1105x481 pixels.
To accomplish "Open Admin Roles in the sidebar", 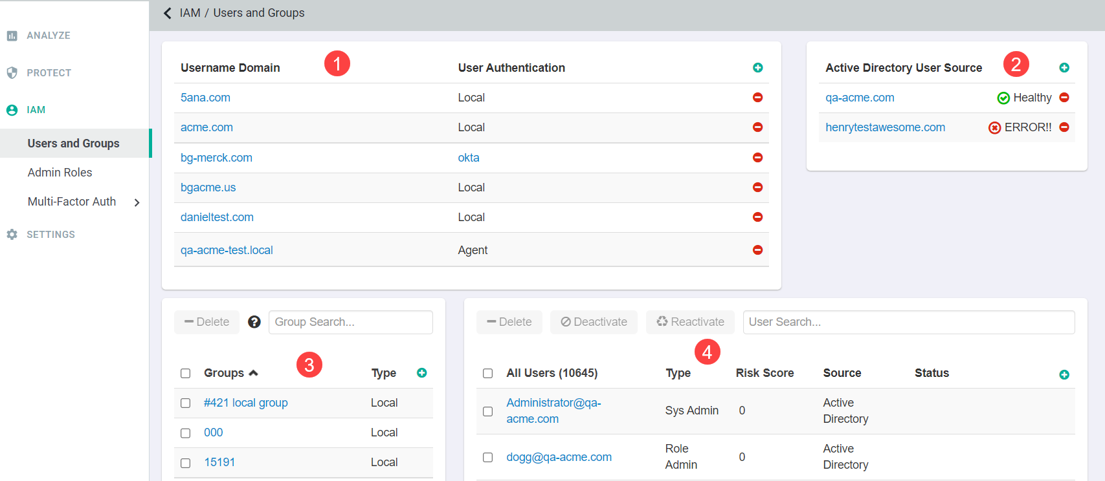I will coord(60,173).
